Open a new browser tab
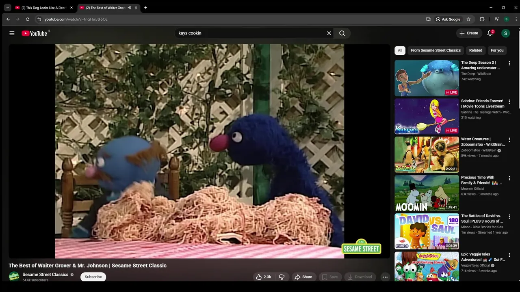The width and height of the screenshot is (520, 292). pos(145,8)
